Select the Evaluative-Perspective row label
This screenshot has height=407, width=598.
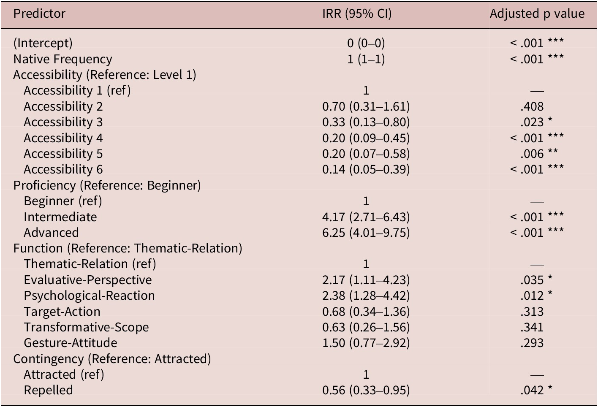pyautogui.click(x=87, y=280)
